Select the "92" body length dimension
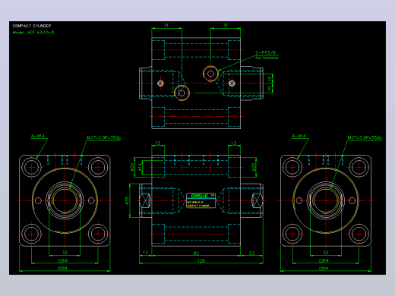The height and width of the screenshot is (296, 395). [196, 253]
